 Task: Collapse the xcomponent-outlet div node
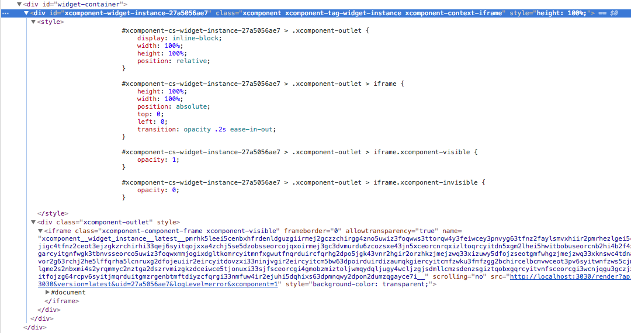[x=33, y=223]
